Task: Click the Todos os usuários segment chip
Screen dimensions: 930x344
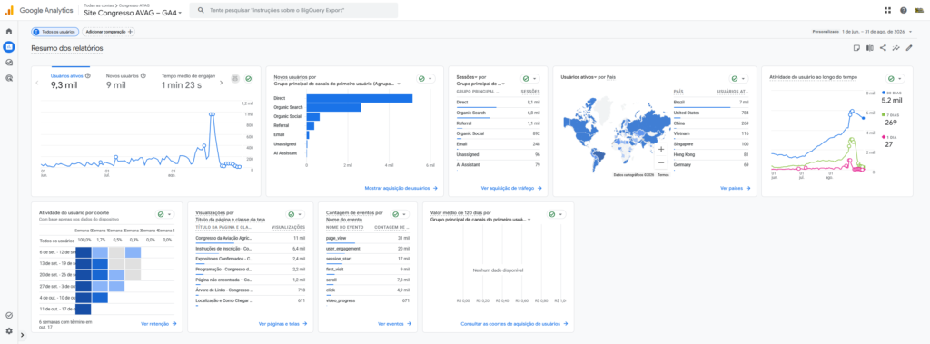Action: click(55, 32)
